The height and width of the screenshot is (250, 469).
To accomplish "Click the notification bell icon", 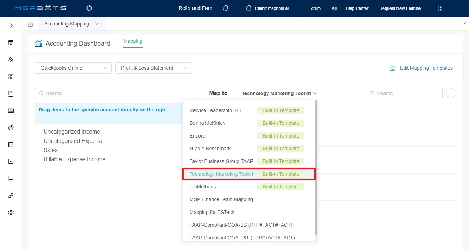I will tap(226, 8).
